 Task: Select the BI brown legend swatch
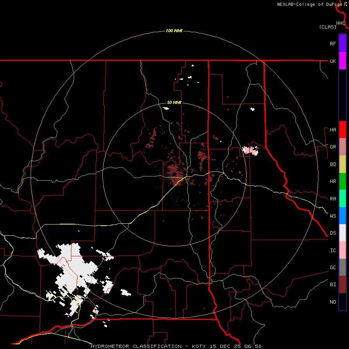[x=342, y=285]
